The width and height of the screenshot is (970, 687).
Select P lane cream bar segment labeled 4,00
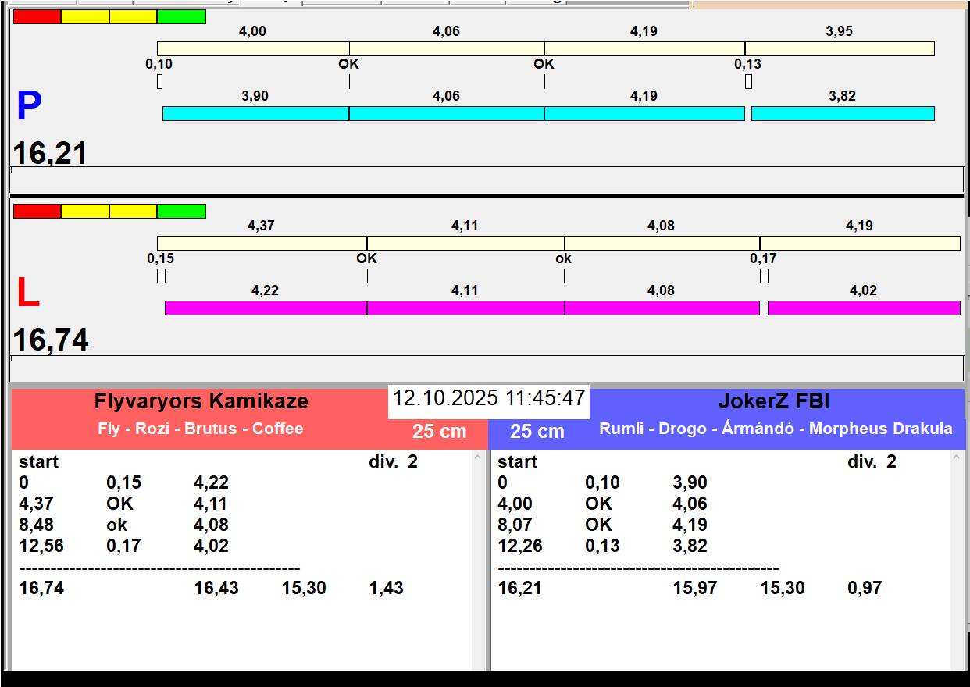pos(253,49)
